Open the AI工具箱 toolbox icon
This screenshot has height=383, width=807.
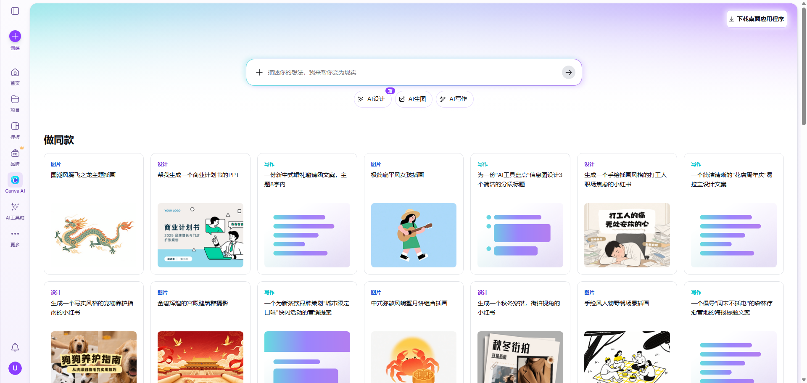click(15, 207)
